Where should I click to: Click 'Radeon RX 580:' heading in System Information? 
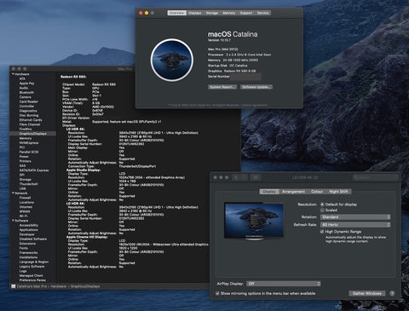(73, 77)
